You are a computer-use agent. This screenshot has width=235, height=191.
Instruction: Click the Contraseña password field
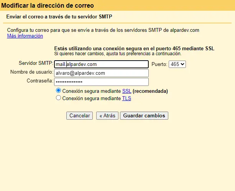(x=101, y=82)
